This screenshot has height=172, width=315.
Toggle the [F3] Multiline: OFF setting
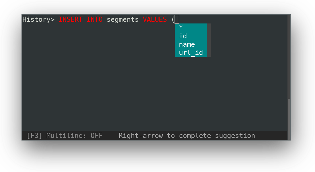[x=64, y=136]
